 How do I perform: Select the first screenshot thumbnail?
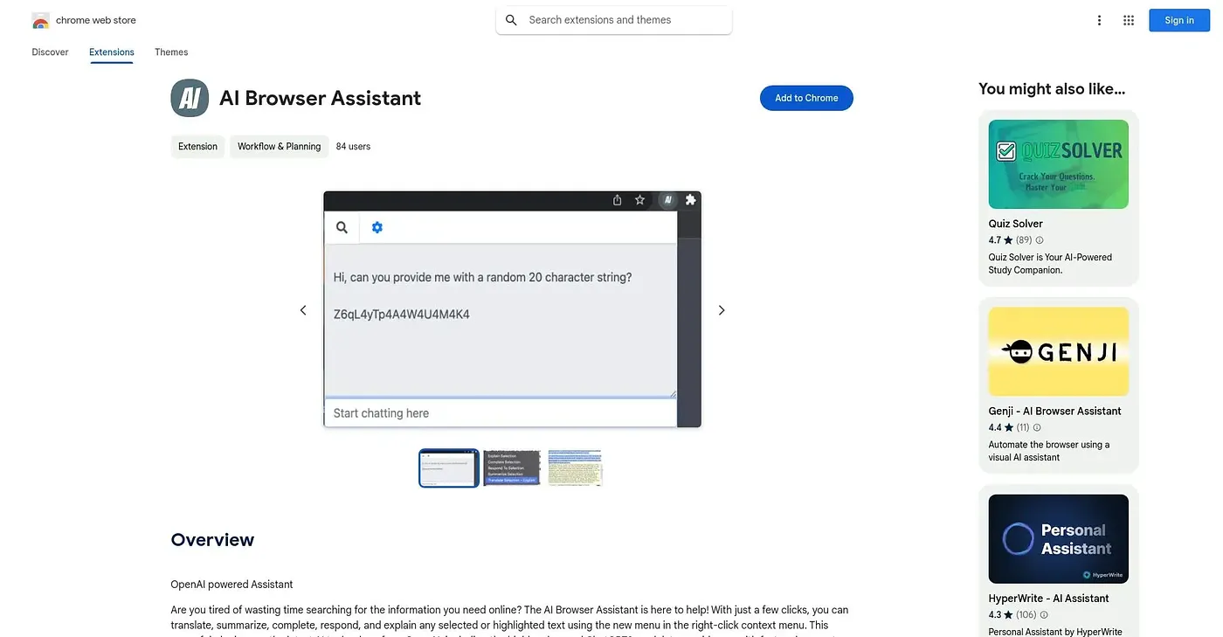point(449,467)
